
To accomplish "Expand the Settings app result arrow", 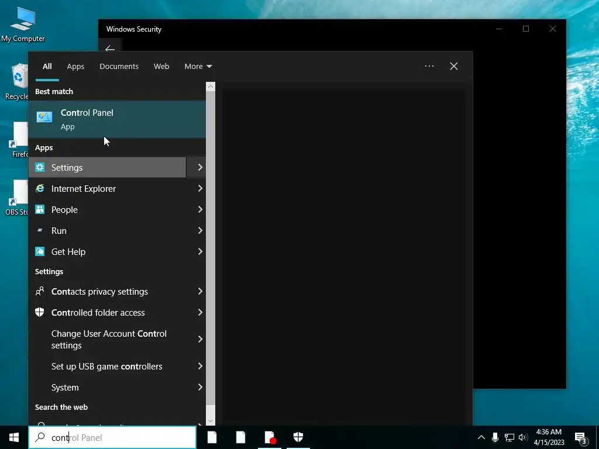I will click(200, 167).
